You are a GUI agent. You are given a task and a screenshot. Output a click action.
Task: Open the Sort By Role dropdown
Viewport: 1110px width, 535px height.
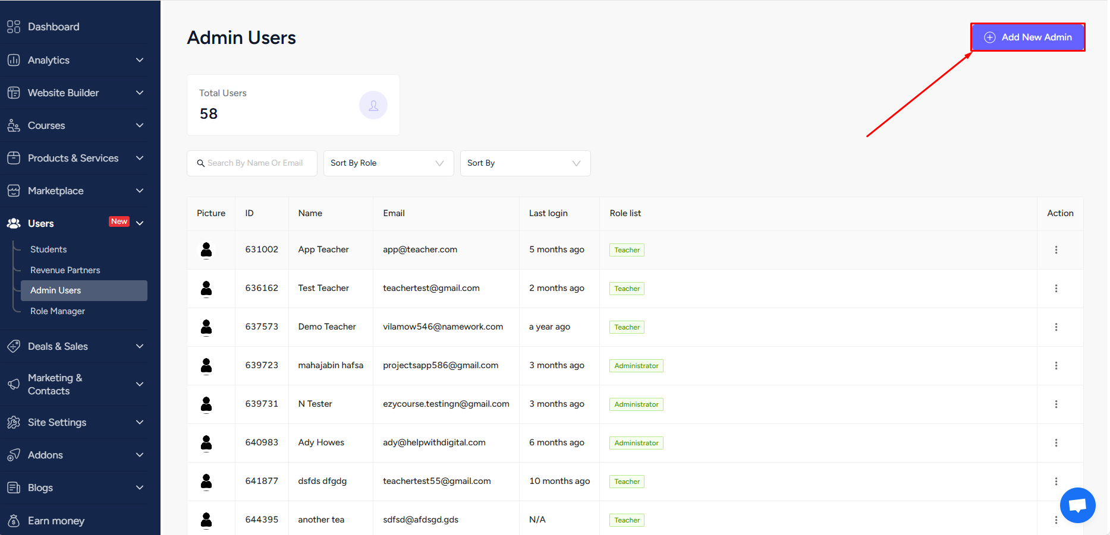(389, 163)
